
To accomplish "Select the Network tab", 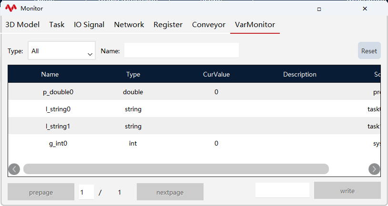I will [x=129, y=25].
